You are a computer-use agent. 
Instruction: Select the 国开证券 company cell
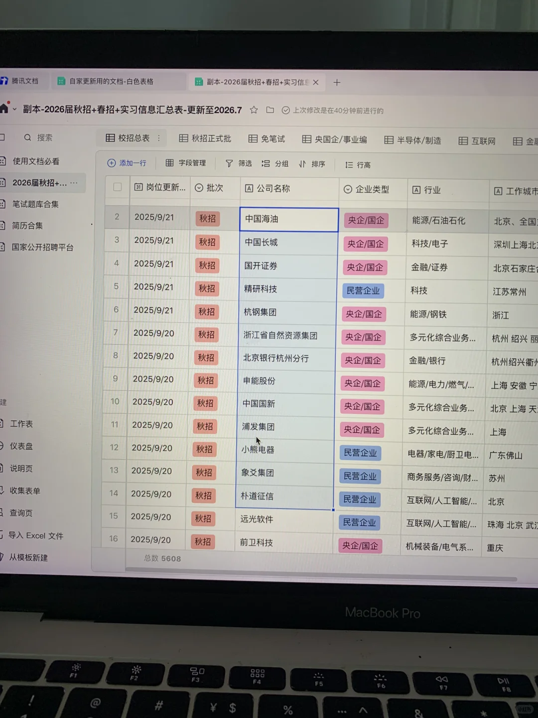coord(288,266)
